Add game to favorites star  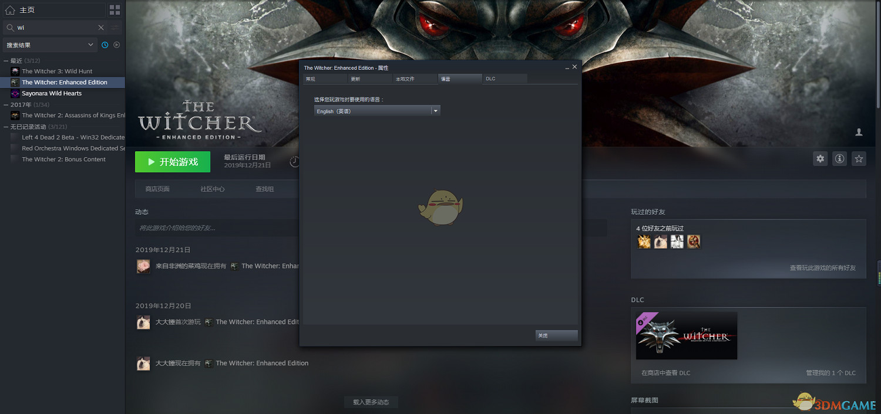[859, 158]
